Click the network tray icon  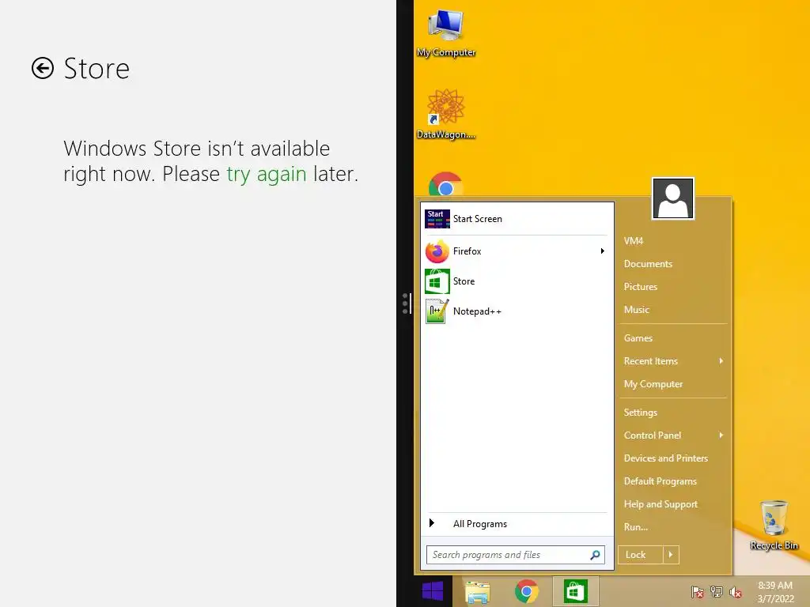(x=717, y=592)
